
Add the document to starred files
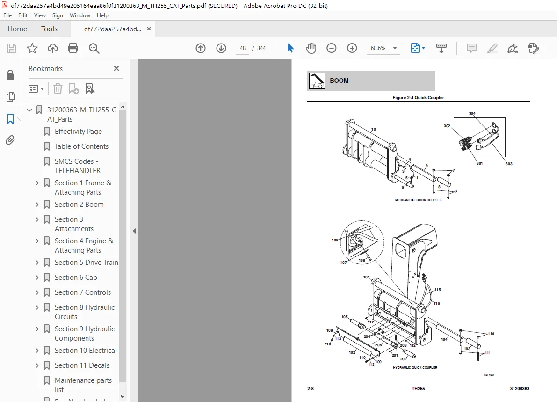click(32, 48)
